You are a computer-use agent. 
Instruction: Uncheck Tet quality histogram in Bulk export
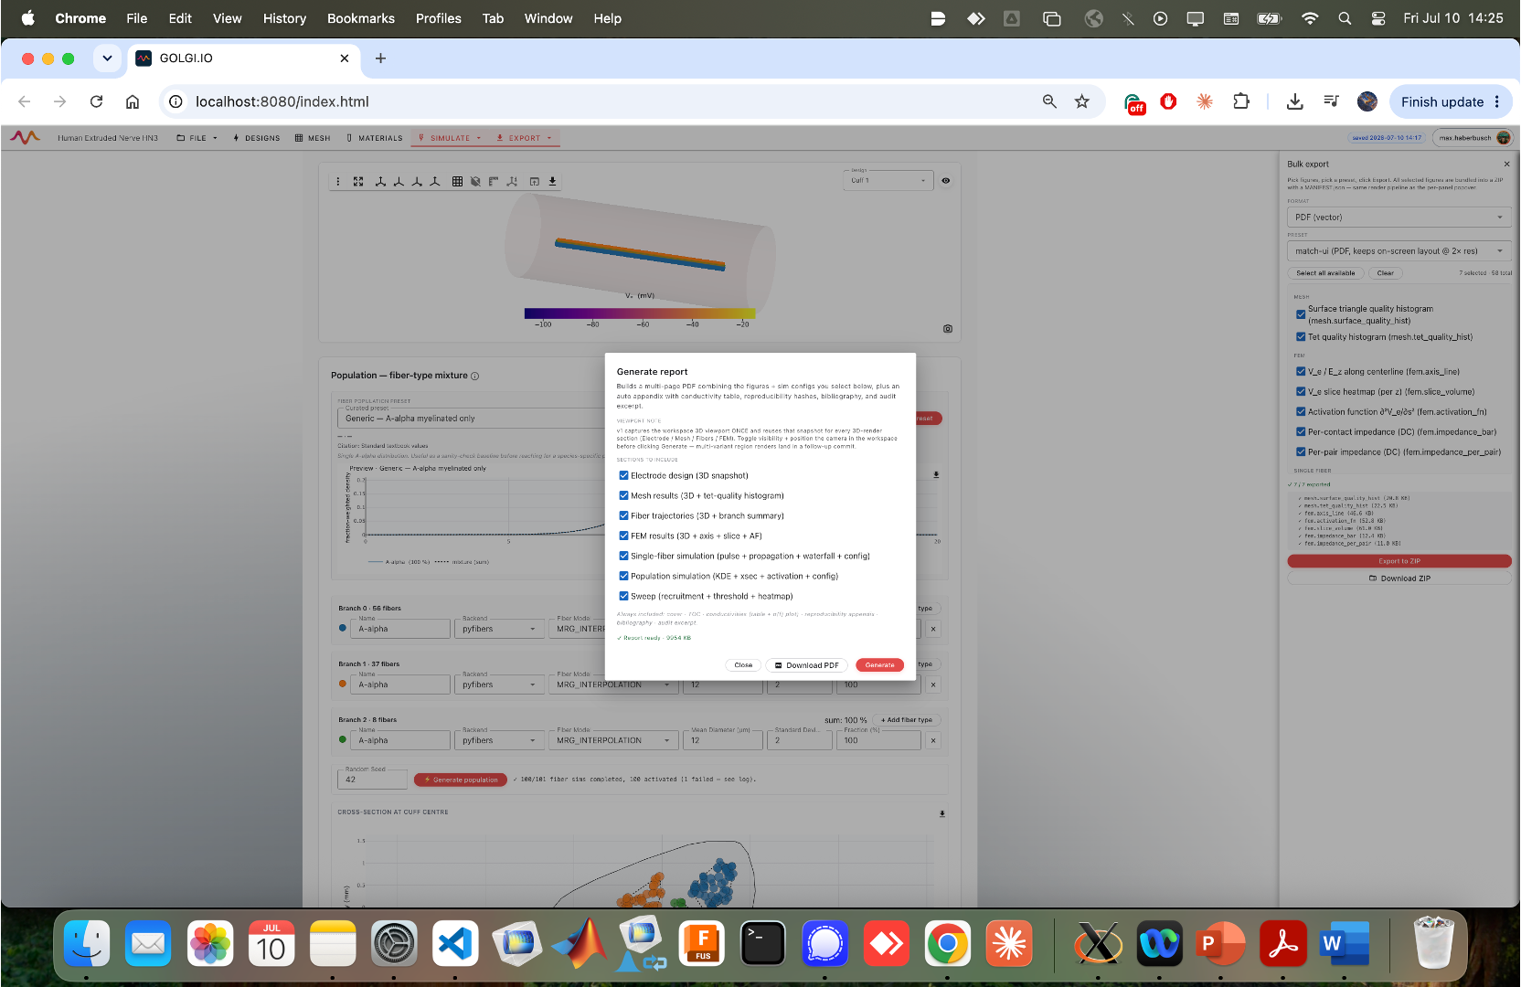pos(1301,337)
